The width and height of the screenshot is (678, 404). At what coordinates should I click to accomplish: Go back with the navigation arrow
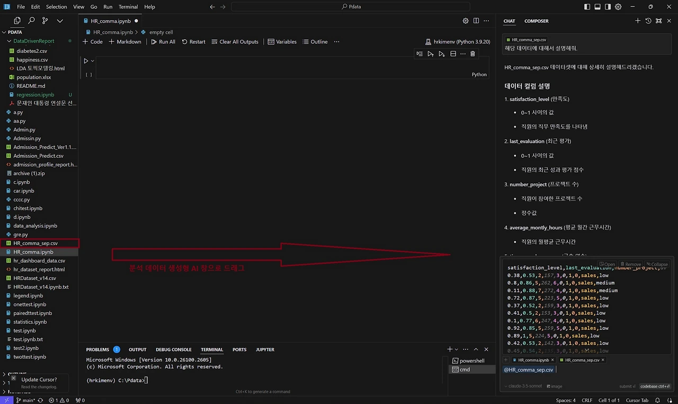tap(212, 7)
